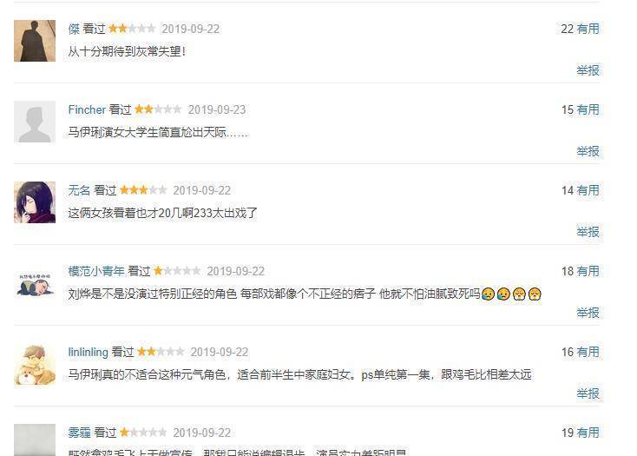The height and width of the screenshot is (456, 637).
Task: Report 模范小青年's comment via 举报
Action: coord(588,313)
